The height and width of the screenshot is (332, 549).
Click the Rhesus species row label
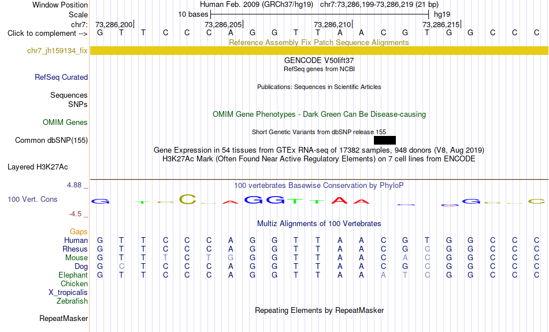click(x=75, y=249)
